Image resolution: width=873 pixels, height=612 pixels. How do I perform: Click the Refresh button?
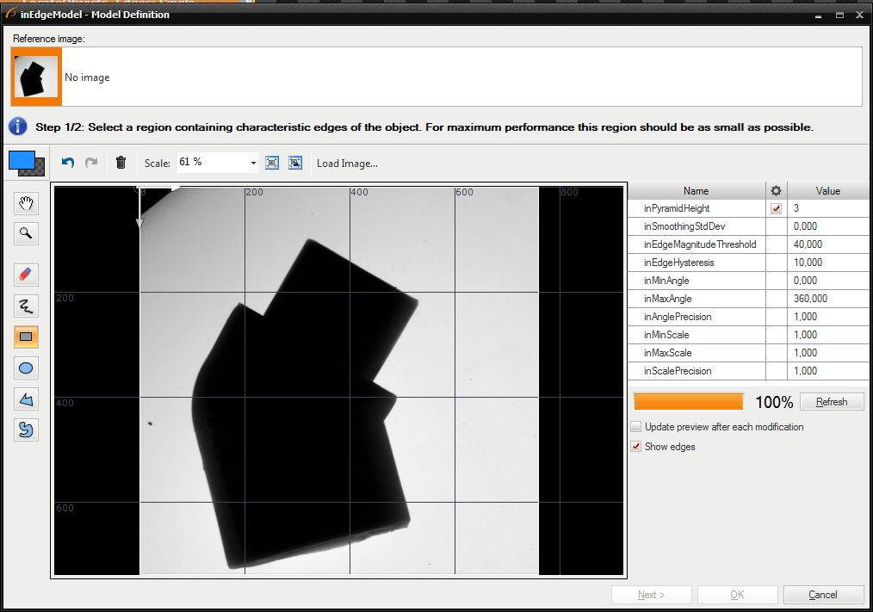(831, 402)
